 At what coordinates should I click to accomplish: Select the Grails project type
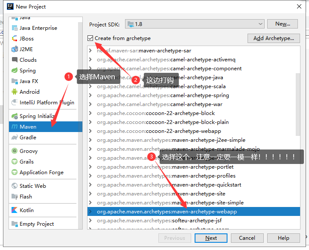pos(44,161)
